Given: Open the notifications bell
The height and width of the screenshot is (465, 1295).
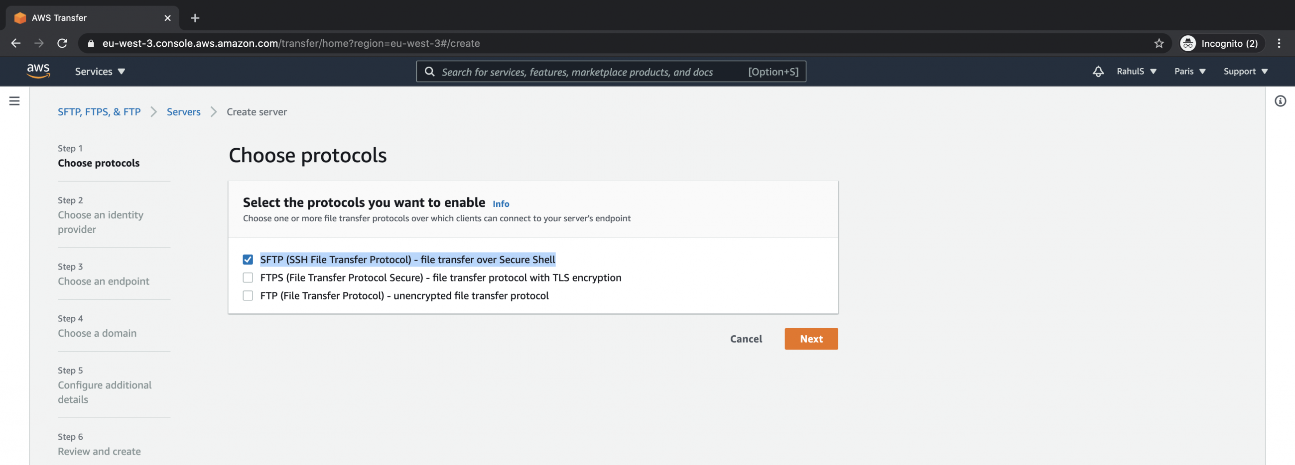Looking at the screenshot, I should click(1098, 71).
